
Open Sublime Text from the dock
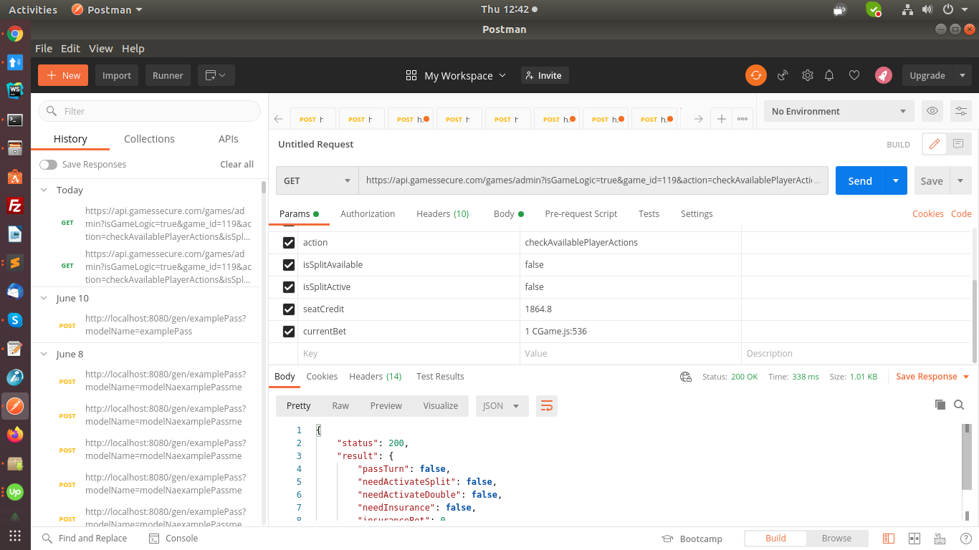pyautogui.click(x=15, y=263)
